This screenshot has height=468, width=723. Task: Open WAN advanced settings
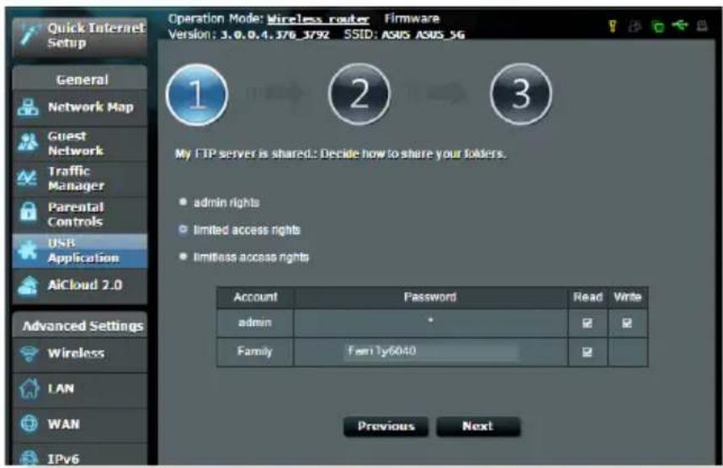pyautogui.click(x=80, y=424)
